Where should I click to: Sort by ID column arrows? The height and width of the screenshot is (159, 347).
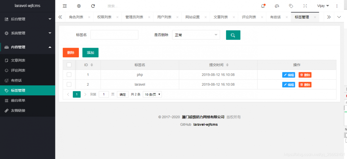tap(92, 65)
